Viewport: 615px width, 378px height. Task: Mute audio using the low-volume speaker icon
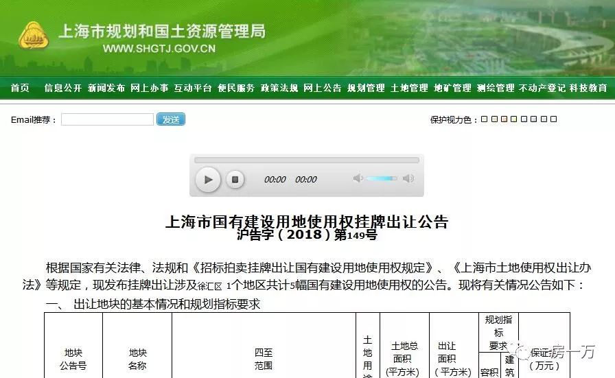point(358,178)
